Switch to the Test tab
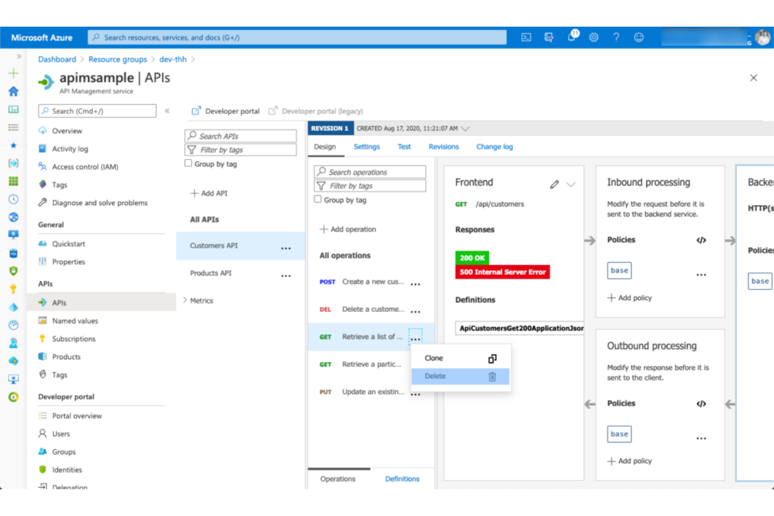Viewport: 774px width, 516px height. (404, 147)
